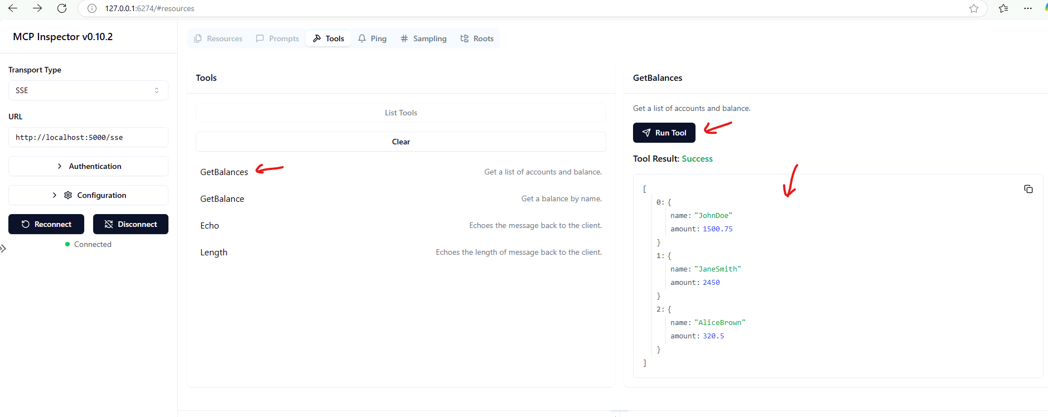Go forward with the browser forward arrow
This screenshot has width=1048, height=417.
pos(37,8)
